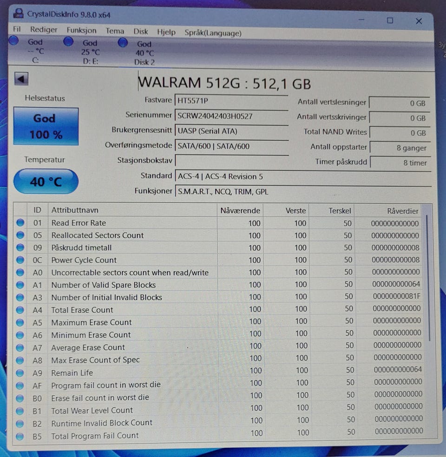Image resolution: width=446 pixels, height=457 pixels.
Task: Click the Timer påskrudd value 8 timer
Action: click(x=400, y=163)
